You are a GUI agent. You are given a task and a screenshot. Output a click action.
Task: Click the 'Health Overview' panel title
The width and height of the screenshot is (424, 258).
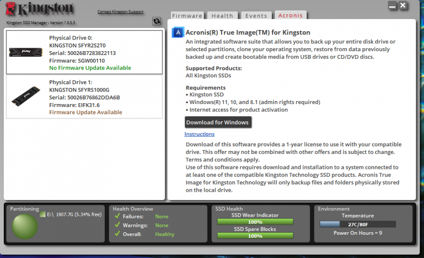click(133, 209)
